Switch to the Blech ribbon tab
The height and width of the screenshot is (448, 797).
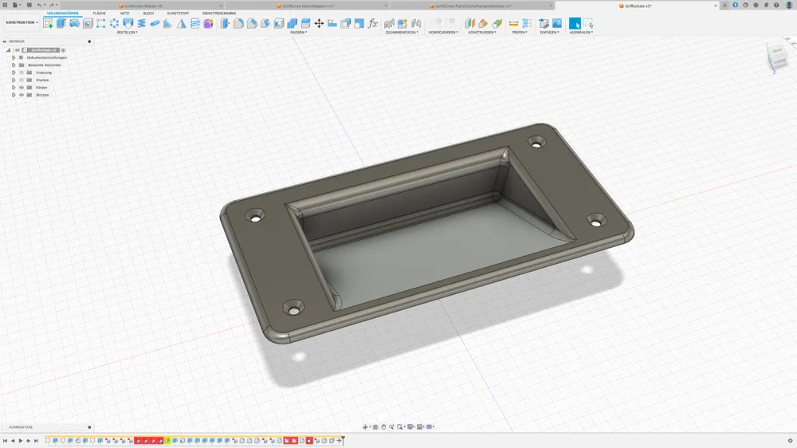click(148, 14)
